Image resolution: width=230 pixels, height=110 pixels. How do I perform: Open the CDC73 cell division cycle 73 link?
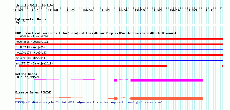point(89,102)
